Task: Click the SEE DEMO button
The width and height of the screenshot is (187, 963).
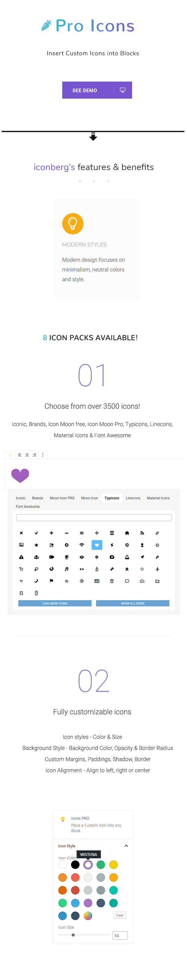Action: (85, 90)
